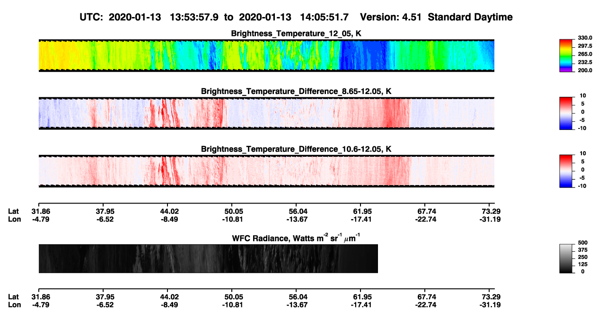Click latitude '44.02' on the axis under the 10.6-12.05 panel
Image resolution: width=615 pixels, height=315 pixels.
coord(170,212)
